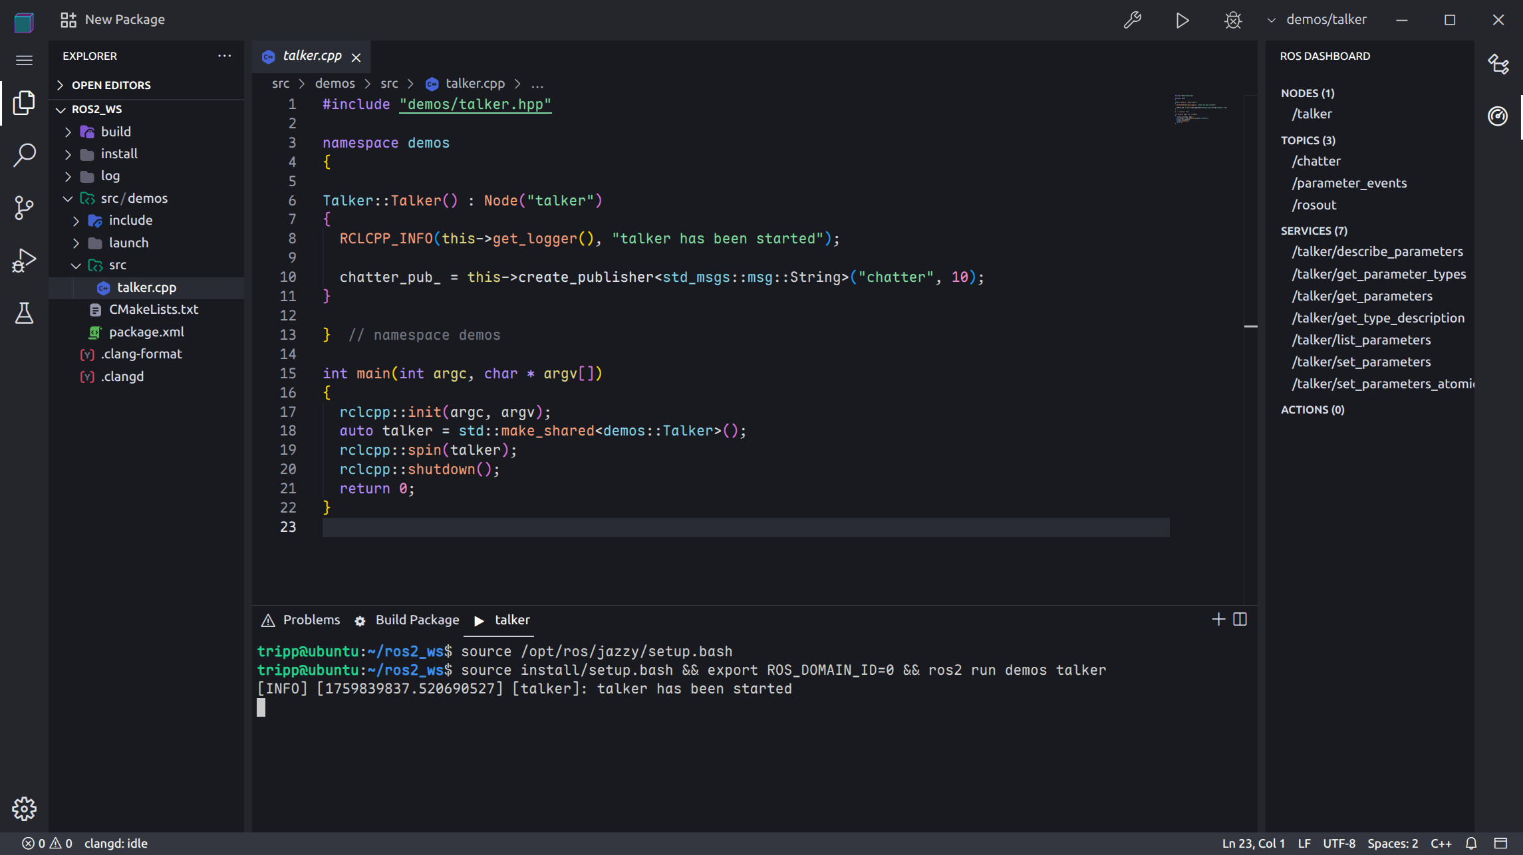Screen dimensions: 1523x855
Task: Click the notifications bell in the status bar
Action: (1472, 843)
